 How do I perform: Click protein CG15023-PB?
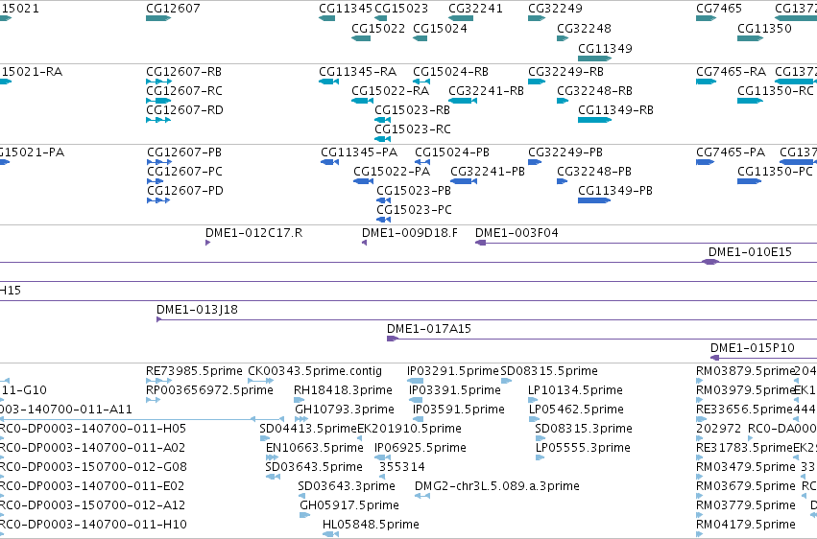(414, 191)
